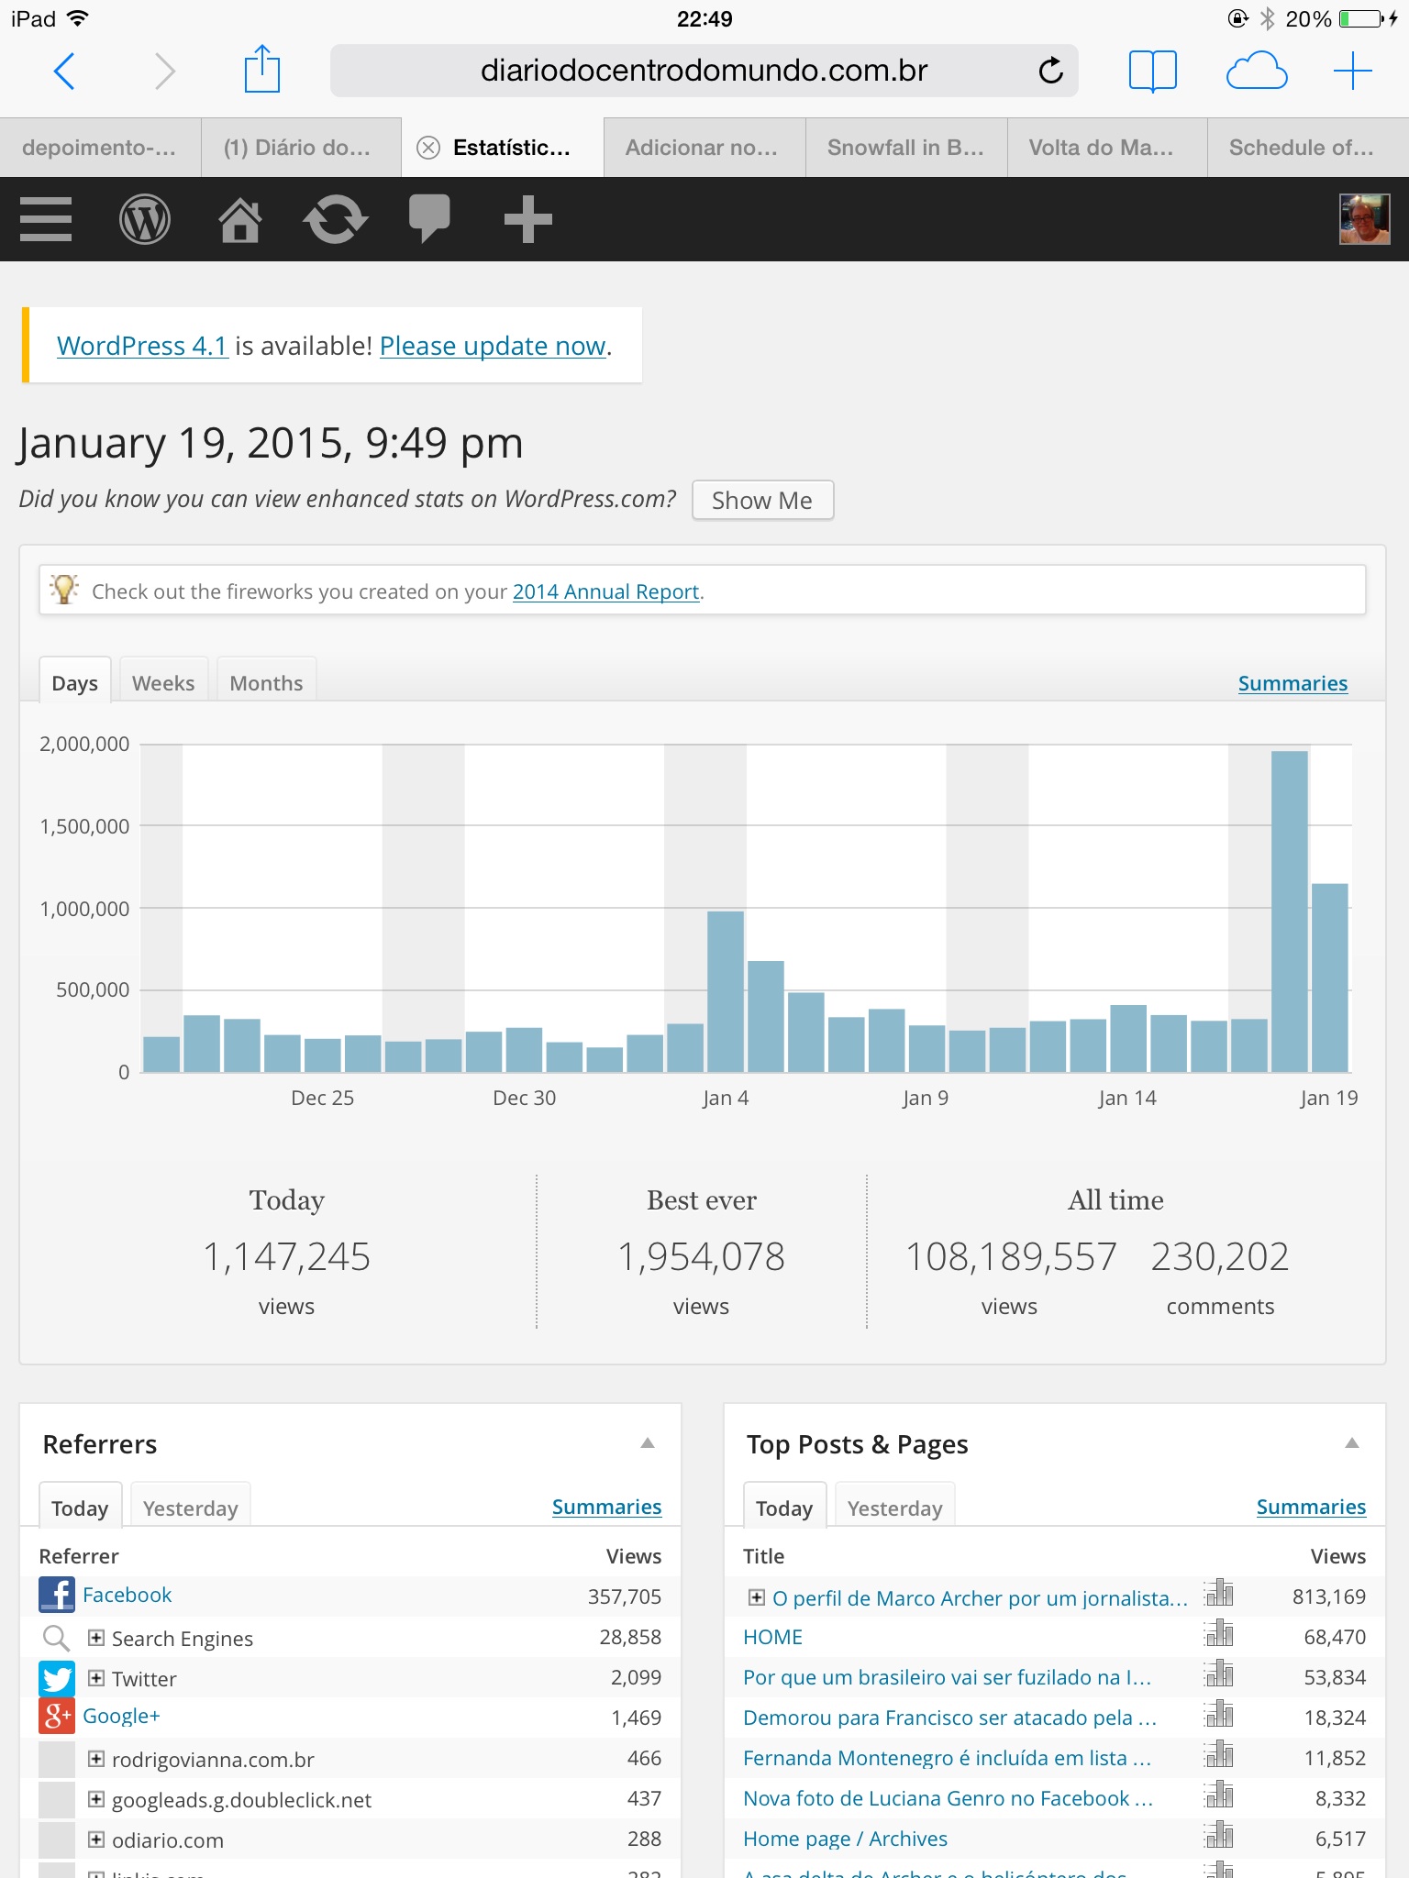Tap the Safari share icon
1409x1878 pixels.
(261, 71)
